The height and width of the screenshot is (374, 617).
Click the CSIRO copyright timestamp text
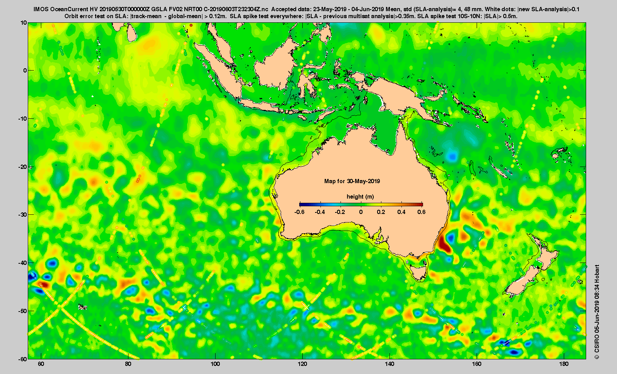597,312
